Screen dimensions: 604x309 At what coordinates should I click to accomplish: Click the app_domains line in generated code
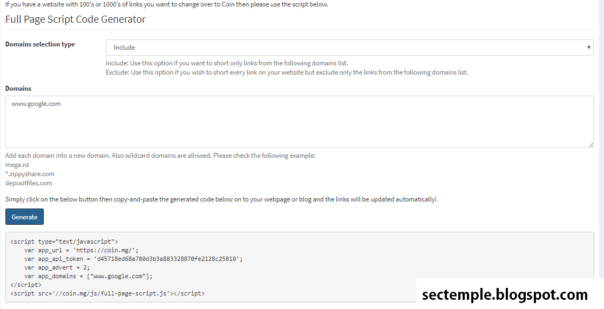coord(88,276)
